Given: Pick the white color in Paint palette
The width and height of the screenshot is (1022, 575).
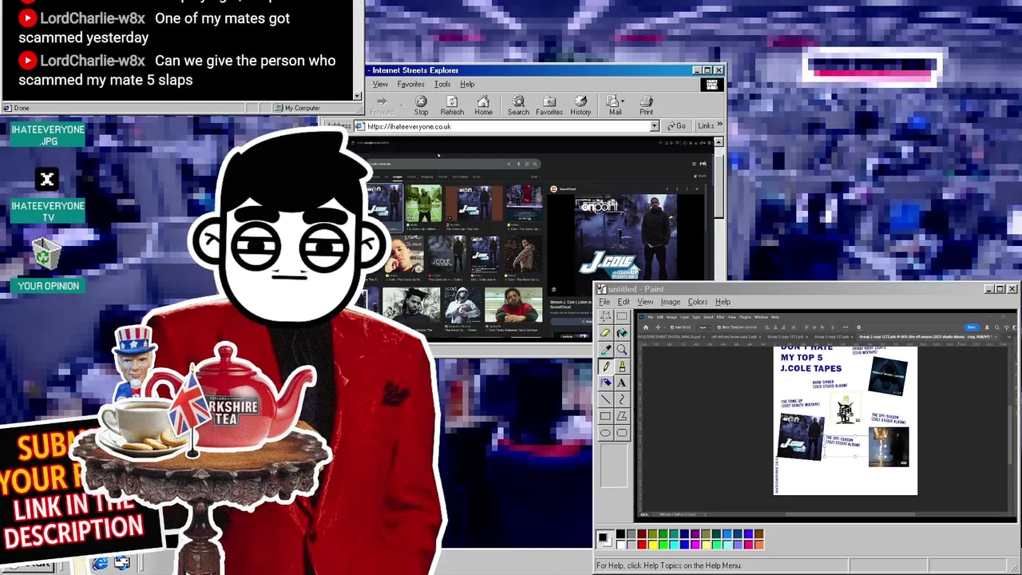Looking at the screenshot, I should pos(620,545).
